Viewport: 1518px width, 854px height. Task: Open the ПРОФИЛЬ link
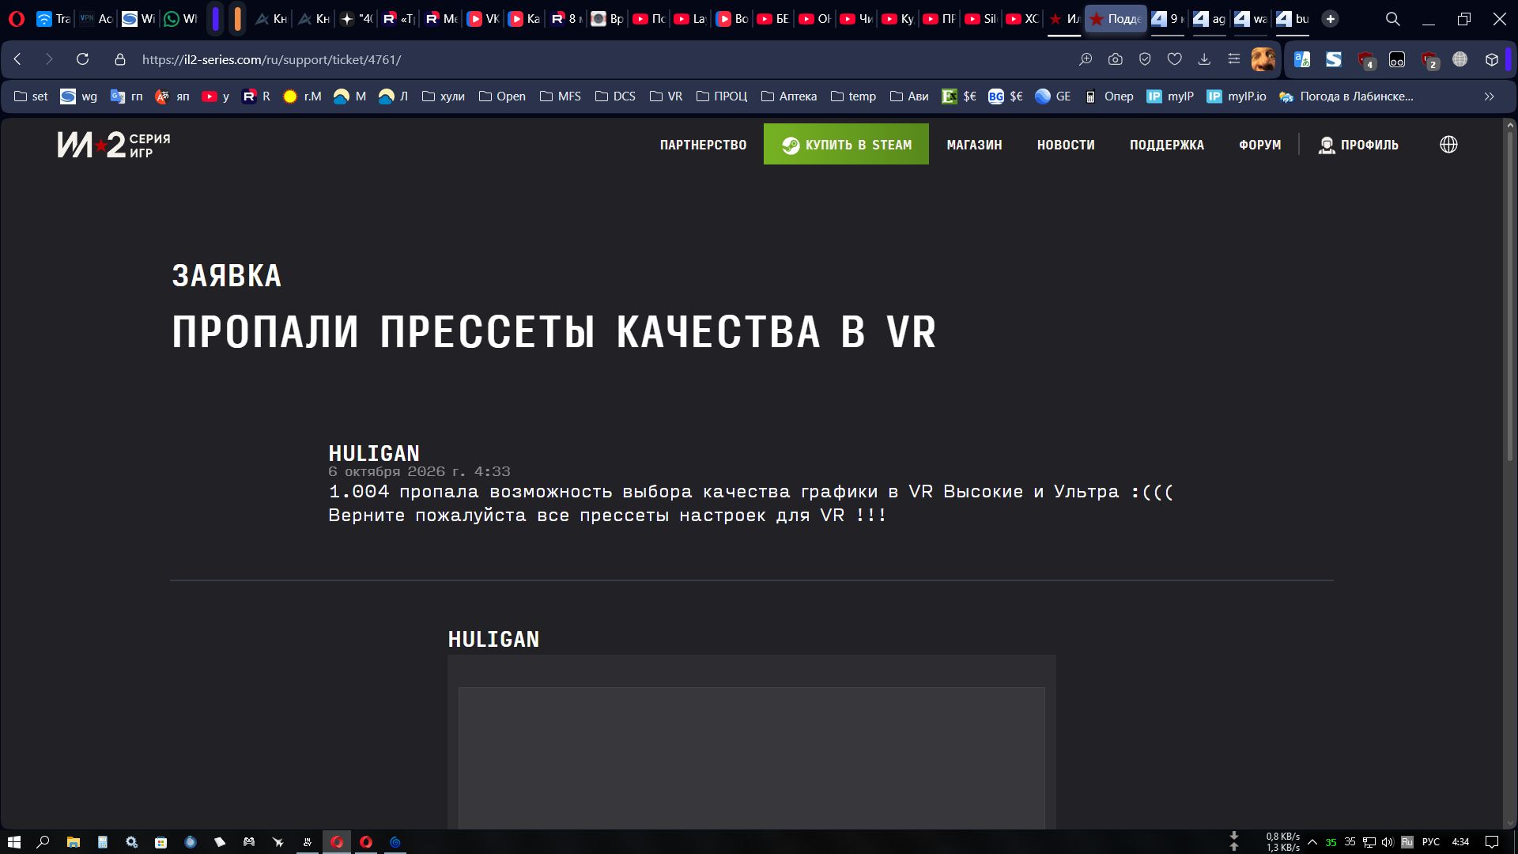point(1358,145)
